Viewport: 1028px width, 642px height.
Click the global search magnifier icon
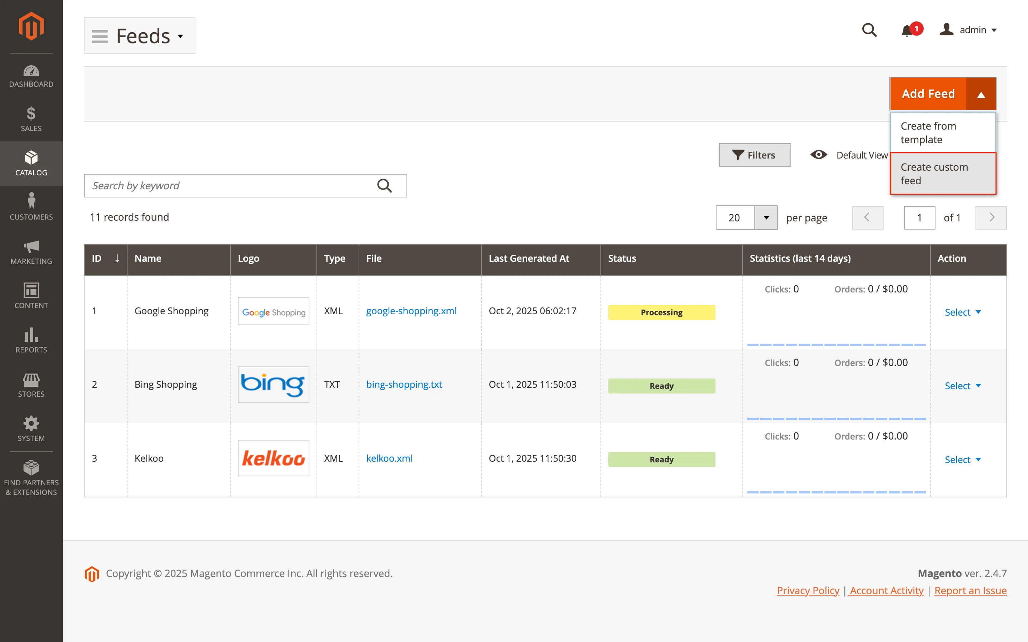coord(870,30)
